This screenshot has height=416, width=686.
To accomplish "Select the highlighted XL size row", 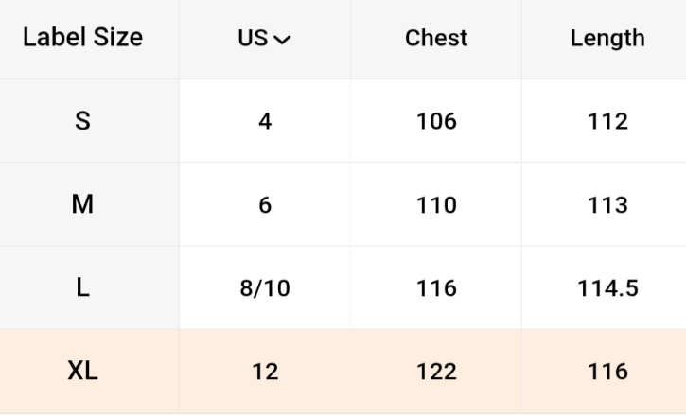I will [x=83, y=372].
